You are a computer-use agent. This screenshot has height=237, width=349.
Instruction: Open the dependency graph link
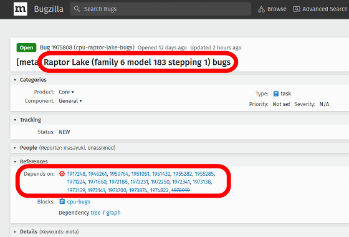(x=113, y=213)
